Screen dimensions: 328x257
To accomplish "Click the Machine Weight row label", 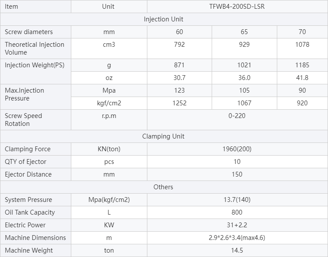I will point(29,250).
